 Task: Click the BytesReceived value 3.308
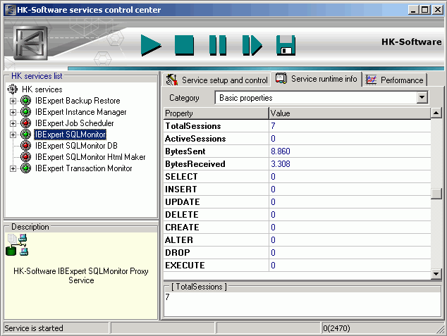click(281, 163)
